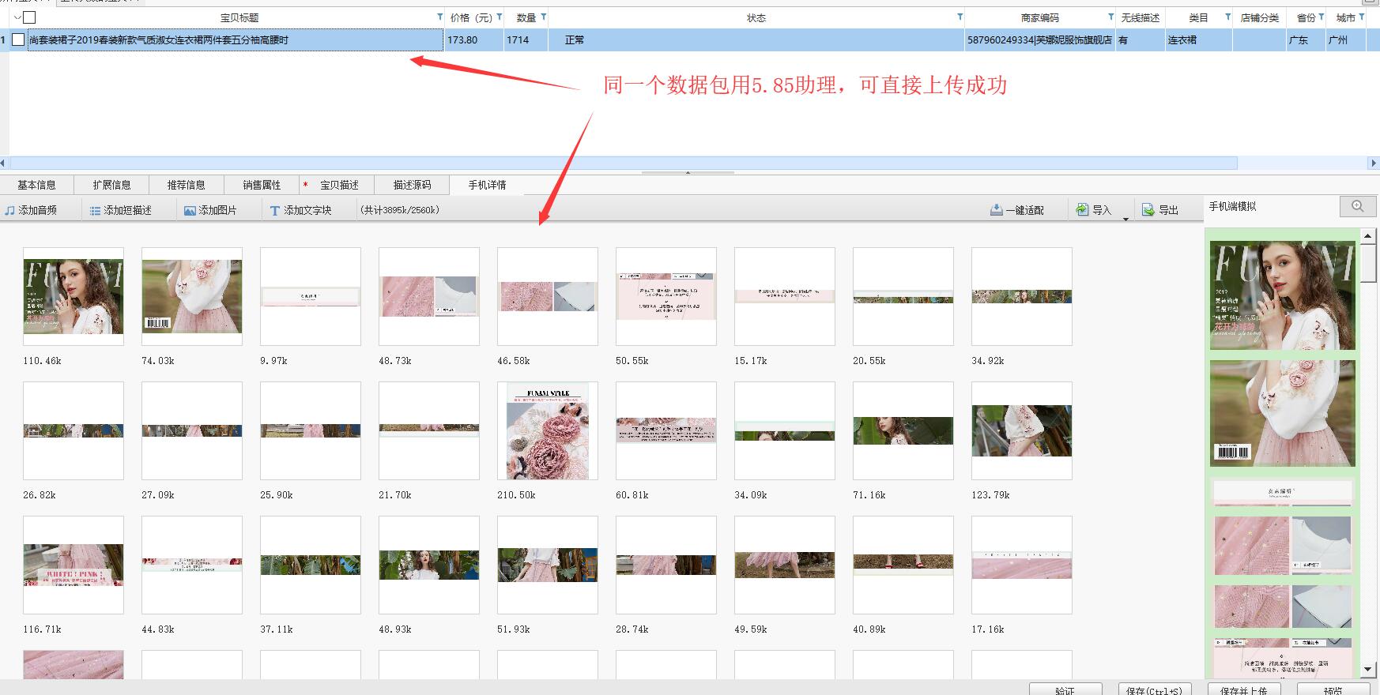The image size is (1380, 695).
Task: Open the 宝贝标题 column filter
Action: coord(440,17)
